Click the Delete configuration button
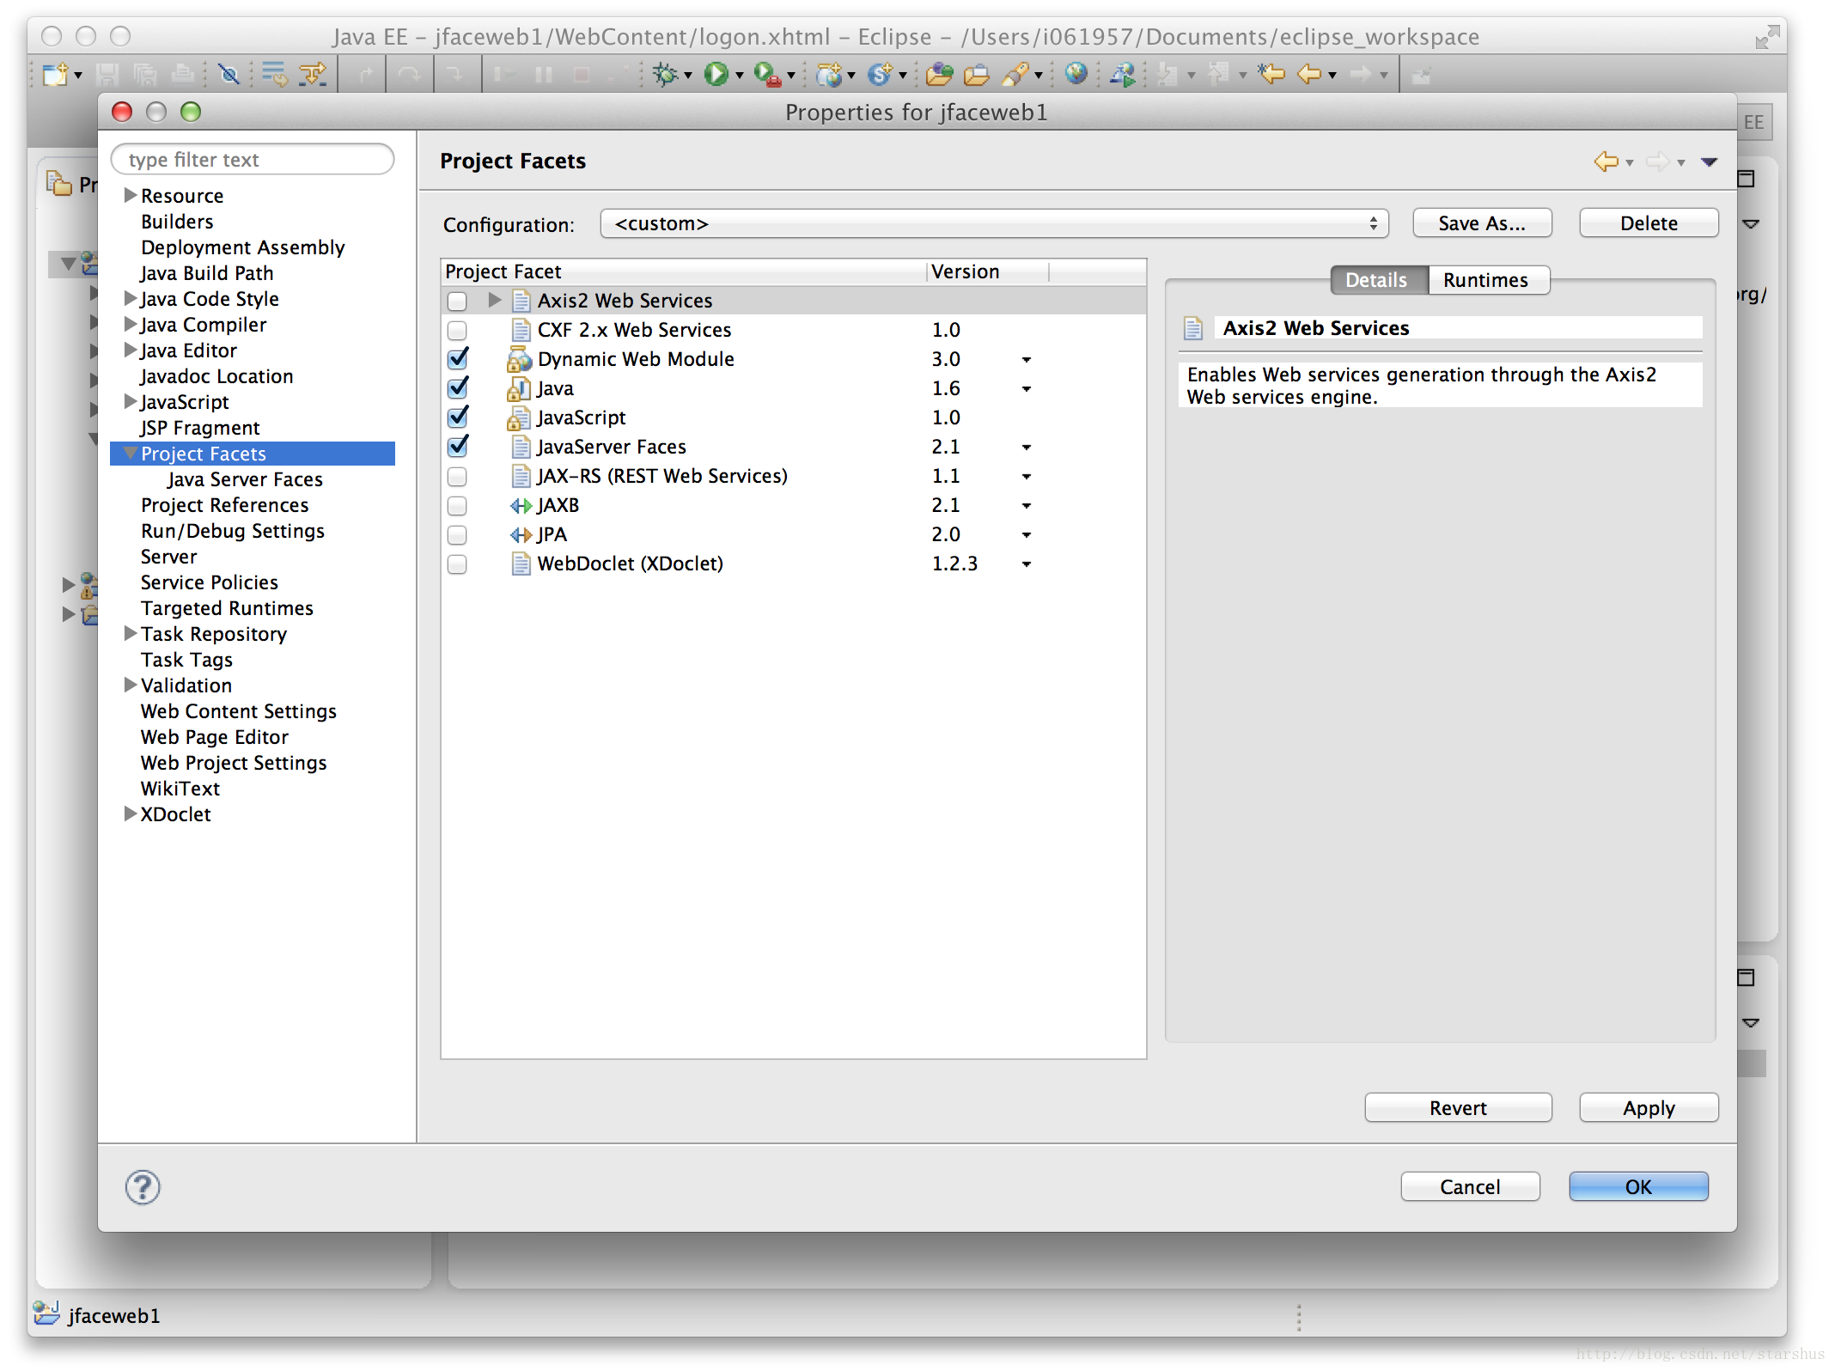 (x=1649, y=223)
